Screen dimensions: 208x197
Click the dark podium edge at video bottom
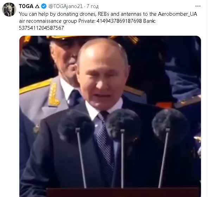123,192
